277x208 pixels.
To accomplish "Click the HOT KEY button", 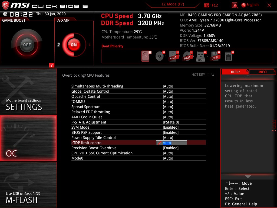I will click(x=198, y=75).
